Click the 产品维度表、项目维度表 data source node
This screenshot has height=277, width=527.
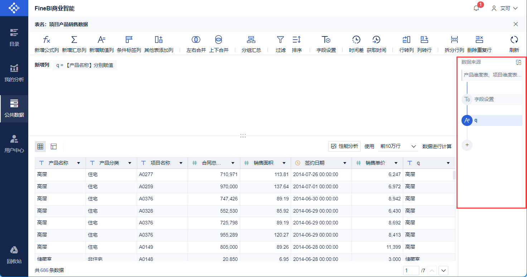click(492, 75)
